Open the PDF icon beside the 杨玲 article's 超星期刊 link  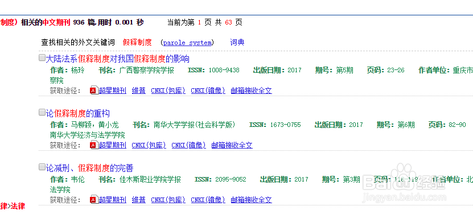pos(94,90)
